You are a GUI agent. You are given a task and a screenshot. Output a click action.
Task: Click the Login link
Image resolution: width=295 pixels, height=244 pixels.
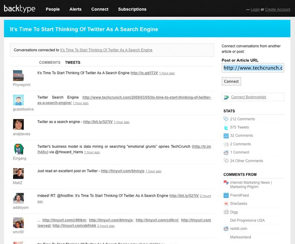(255, 9)
